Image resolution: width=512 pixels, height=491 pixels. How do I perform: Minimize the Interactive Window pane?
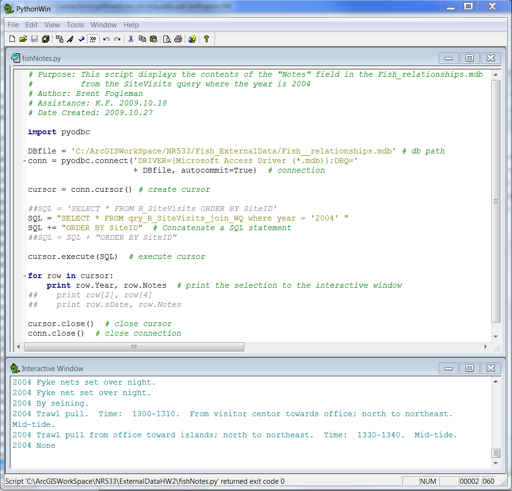448,368
